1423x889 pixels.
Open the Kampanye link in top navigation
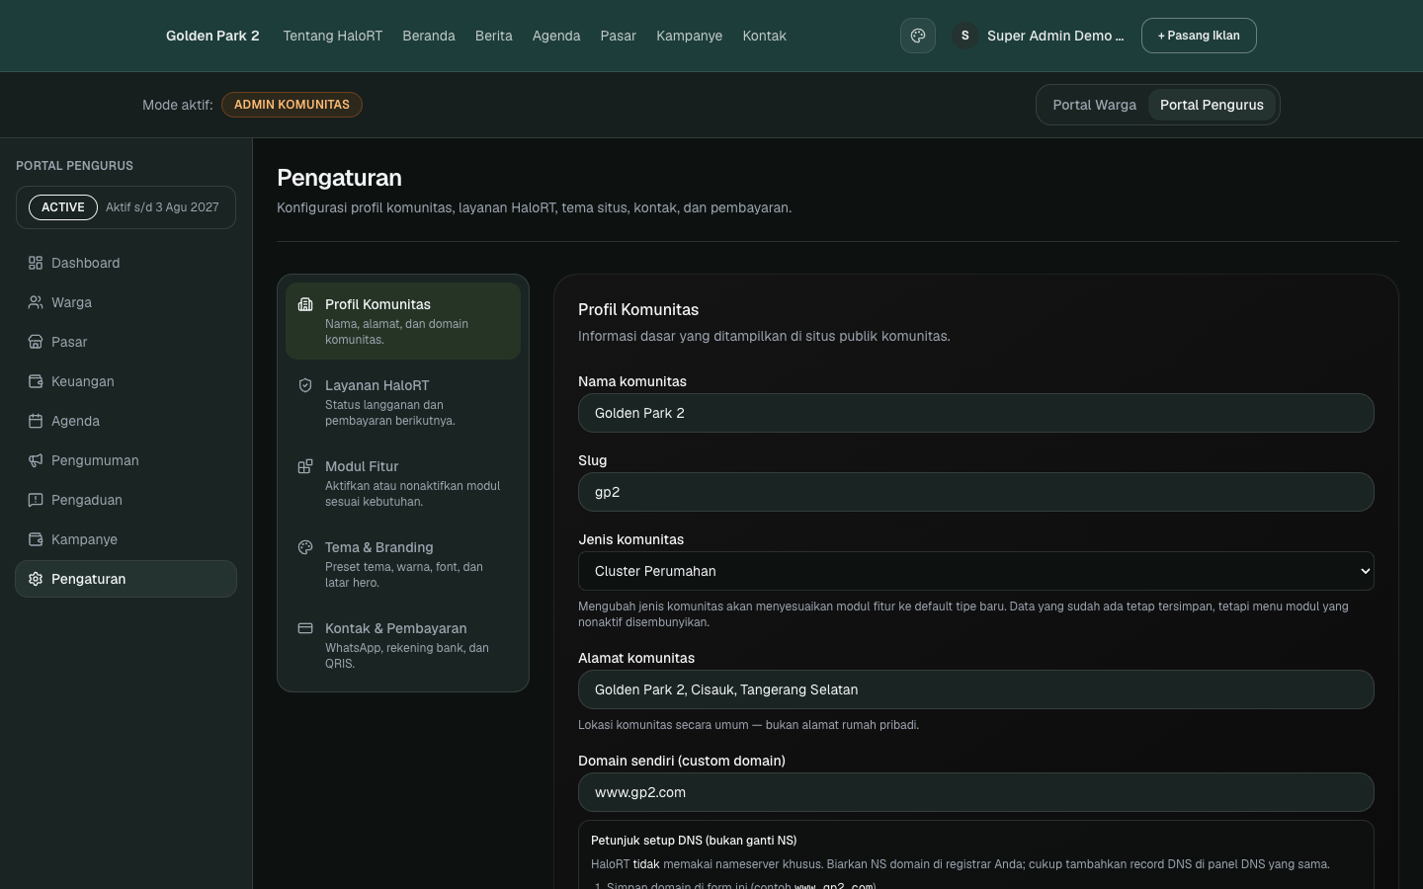tap(689, 36)
